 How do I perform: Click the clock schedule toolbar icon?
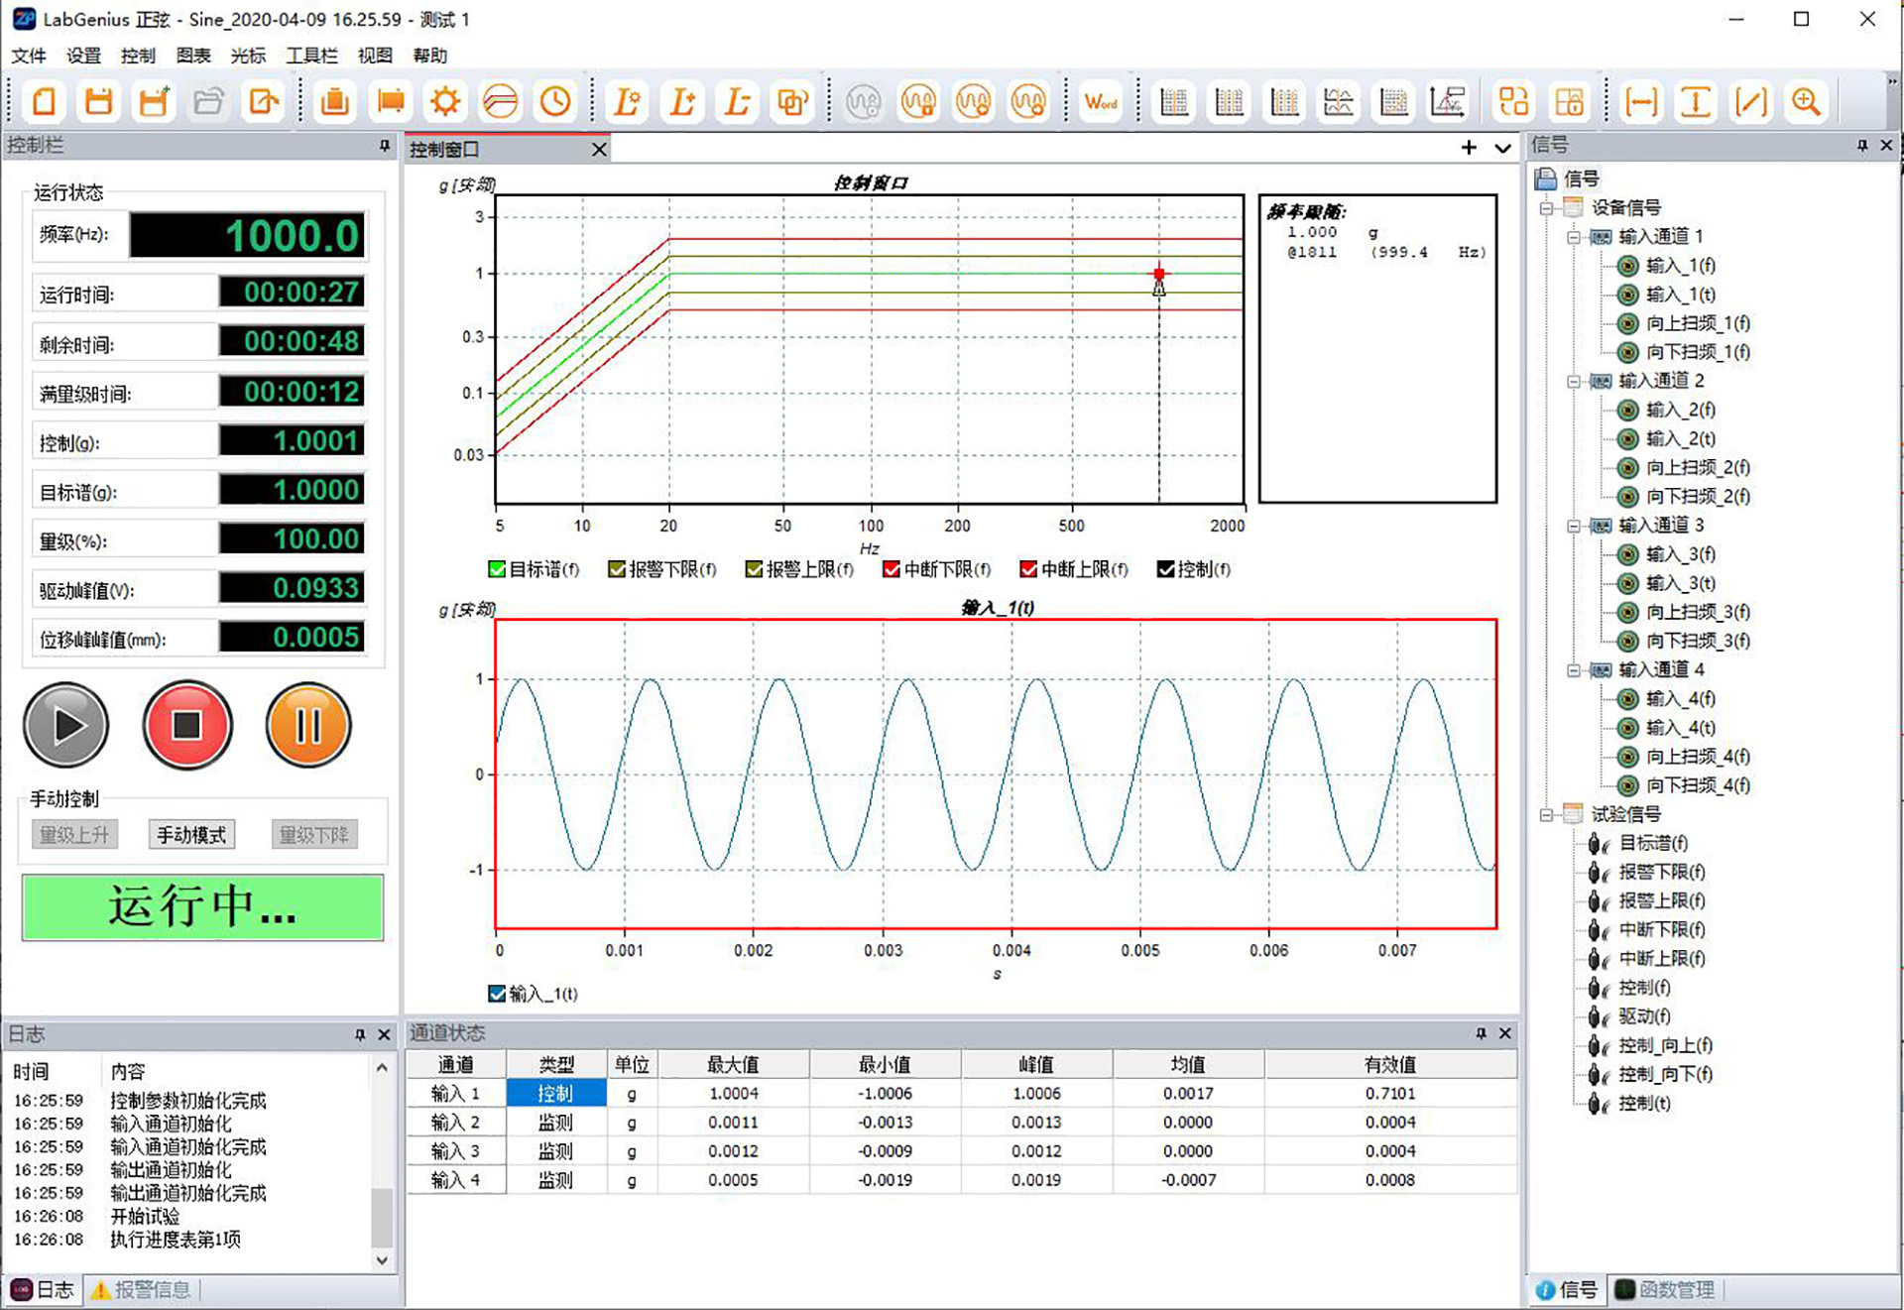point(555,101)
